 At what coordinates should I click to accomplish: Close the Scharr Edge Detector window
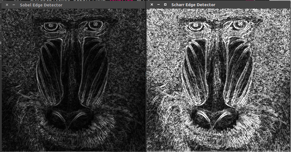152,5
